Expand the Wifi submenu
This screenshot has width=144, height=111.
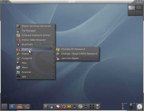[x=36, y=77]
